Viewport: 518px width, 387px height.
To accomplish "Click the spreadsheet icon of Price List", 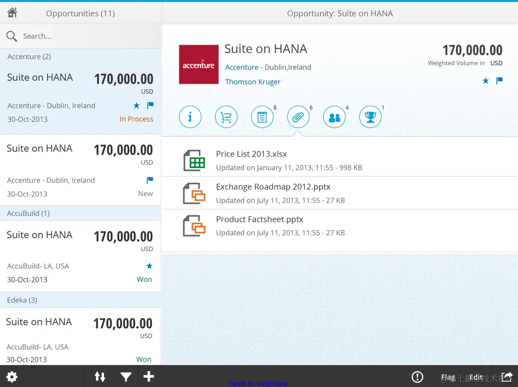I will (194, 161).
